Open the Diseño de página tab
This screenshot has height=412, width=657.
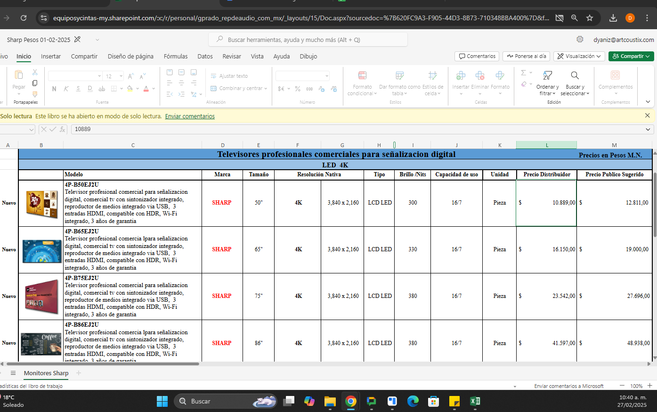[130, 56]
